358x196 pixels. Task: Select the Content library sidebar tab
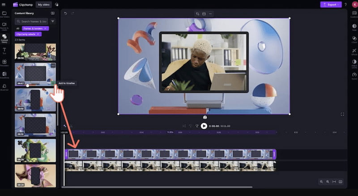click(x=4, y=38)
